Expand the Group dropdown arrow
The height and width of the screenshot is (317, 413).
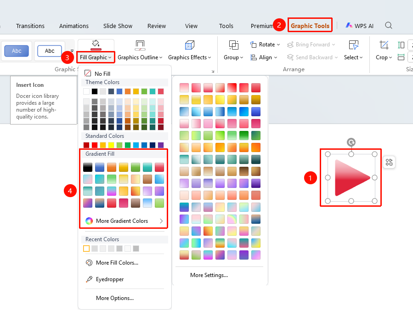pyautogui.click(x=242, y=58)
